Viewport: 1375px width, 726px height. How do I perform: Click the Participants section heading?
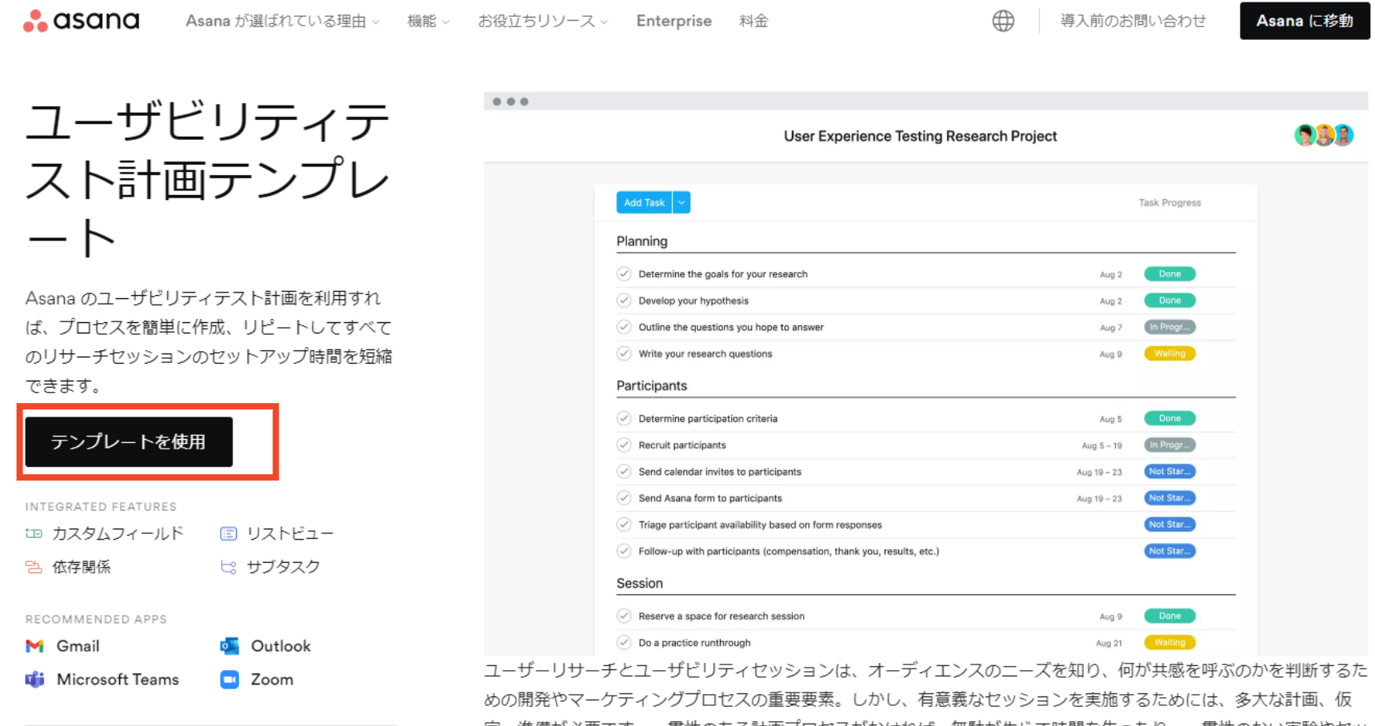[651, 385]
